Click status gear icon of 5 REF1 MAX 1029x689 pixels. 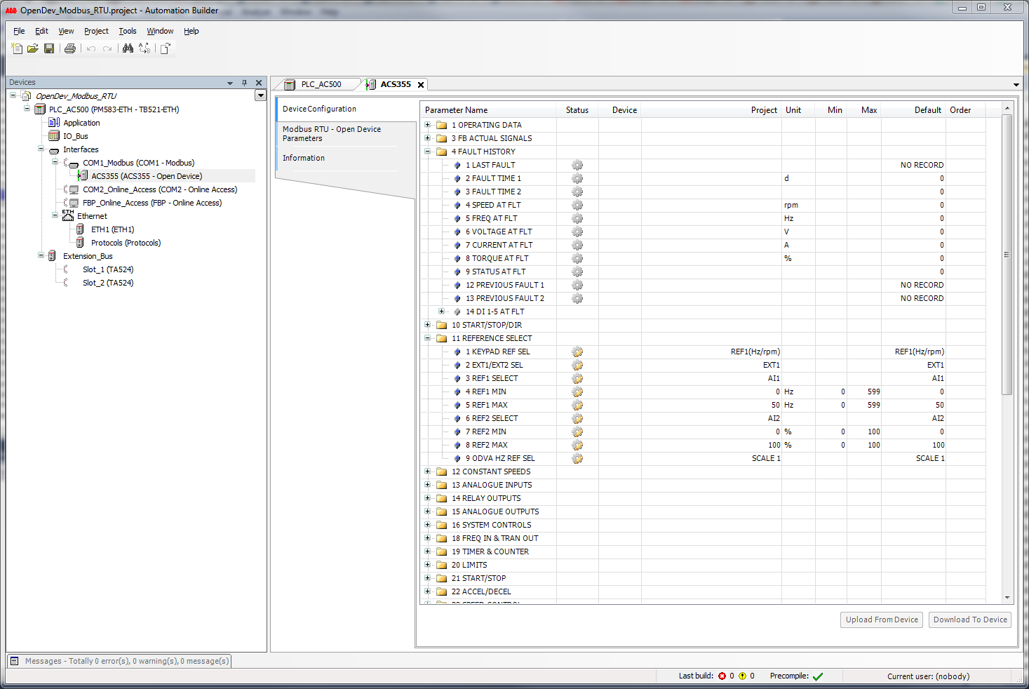click(x=577, y=405)
